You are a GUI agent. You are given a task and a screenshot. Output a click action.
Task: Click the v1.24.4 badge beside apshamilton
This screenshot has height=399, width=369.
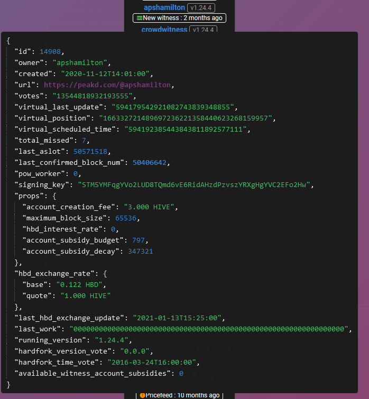[x=201, y=8]
